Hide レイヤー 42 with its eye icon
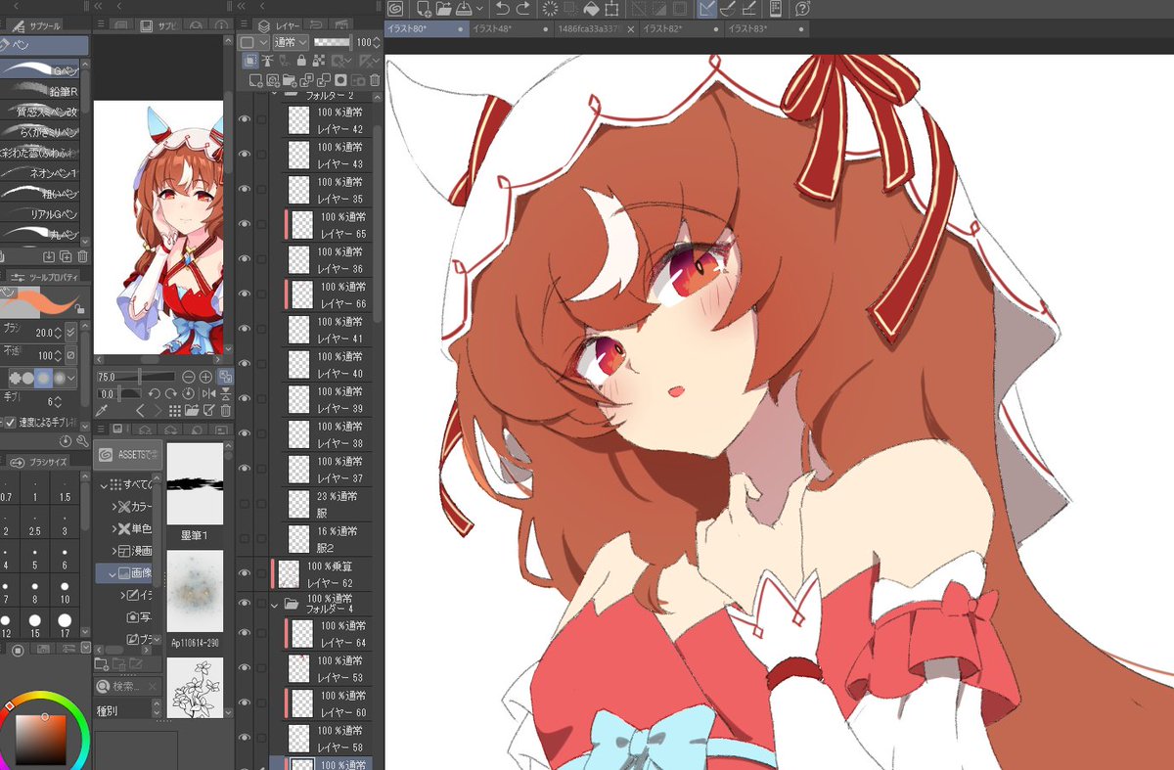The image size is (1174, 770). (x=245, y=119)
